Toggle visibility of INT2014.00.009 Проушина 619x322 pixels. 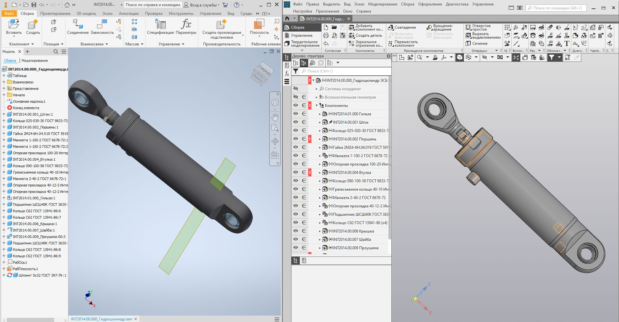(295, 248)
